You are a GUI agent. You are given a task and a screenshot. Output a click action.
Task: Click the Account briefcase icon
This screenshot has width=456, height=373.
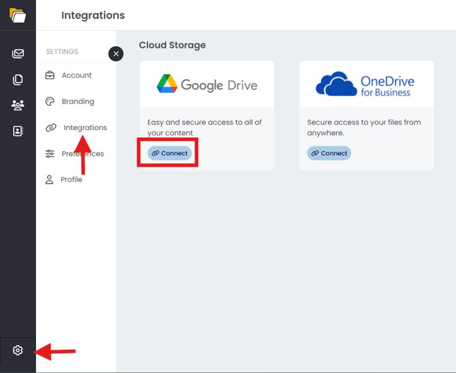click(50, 75)
